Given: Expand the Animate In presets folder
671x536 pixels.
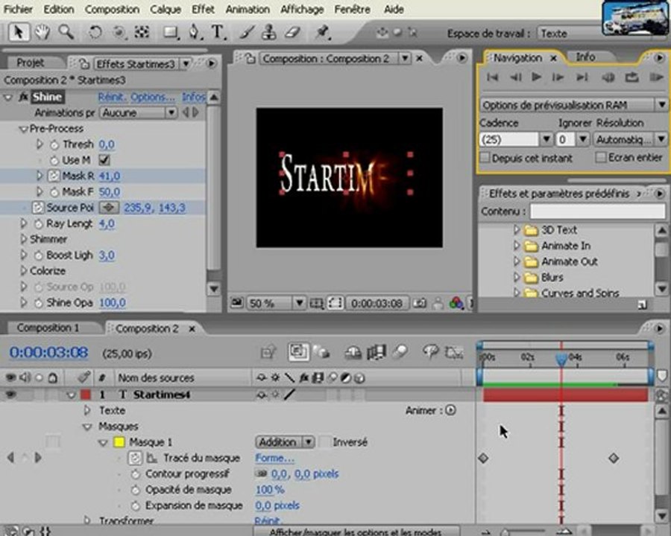Looking at the screenshot, I should click(x=517, y=246).
